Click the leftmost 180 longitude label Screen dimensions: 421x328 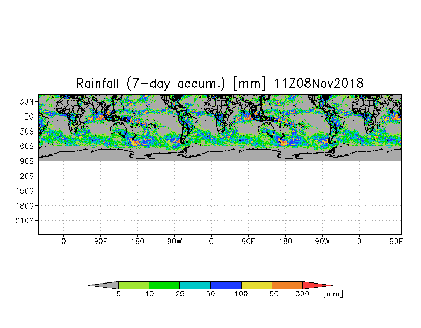[x=137, y=242]
